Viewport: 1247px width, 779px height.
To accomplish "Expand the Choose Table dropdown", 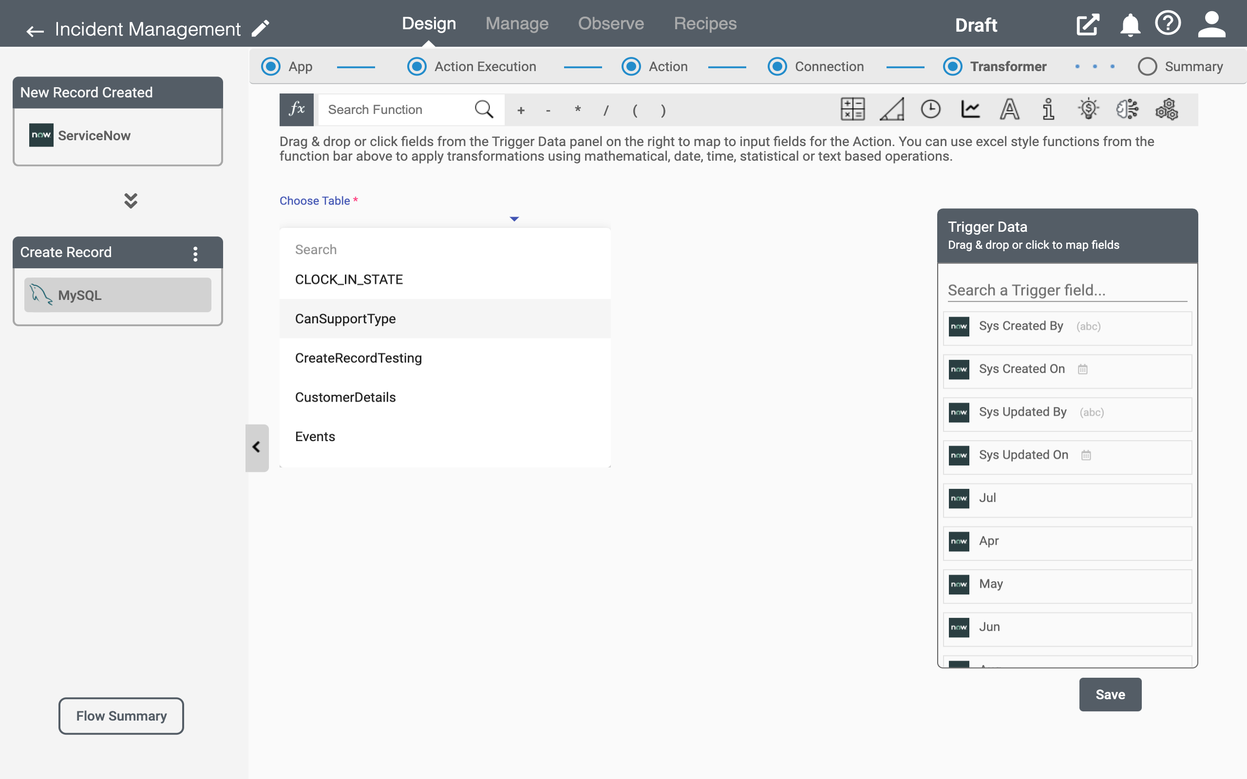I will pos(514,218).
